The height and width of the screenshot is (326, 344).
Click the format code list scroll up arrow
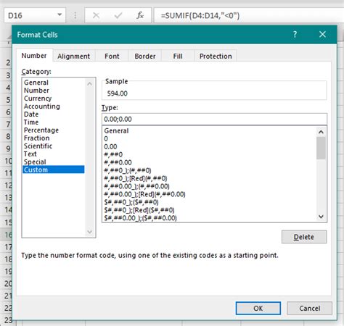[321, 132]
